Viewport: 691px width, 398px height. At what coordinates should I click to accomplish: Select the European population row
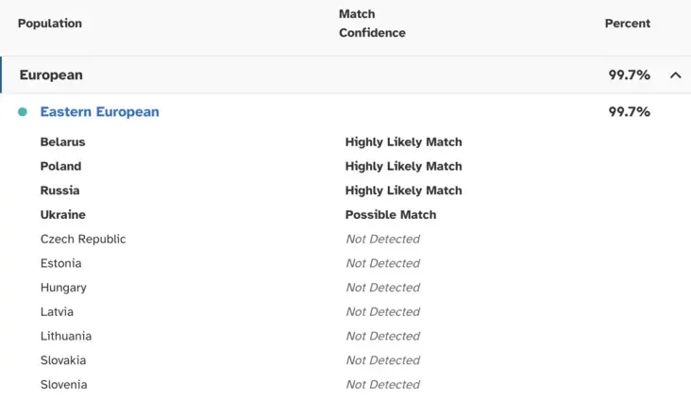[345, 75]
